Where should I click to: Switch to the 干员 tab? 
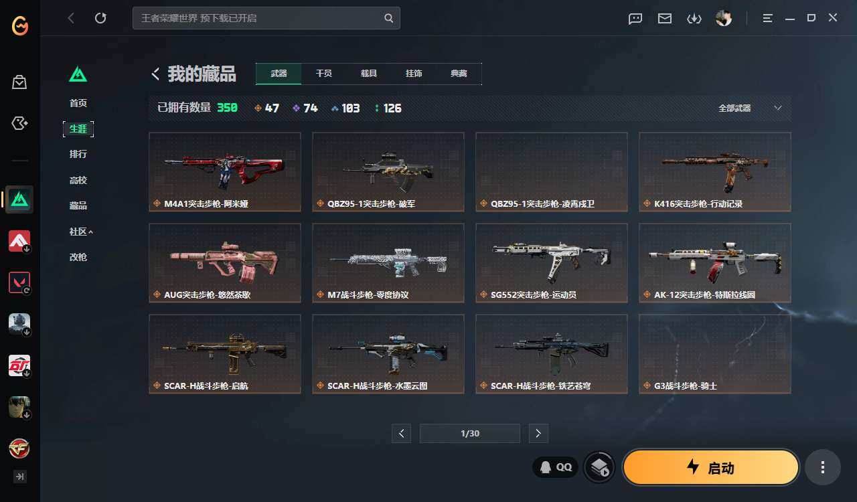(x=324, y=74)
